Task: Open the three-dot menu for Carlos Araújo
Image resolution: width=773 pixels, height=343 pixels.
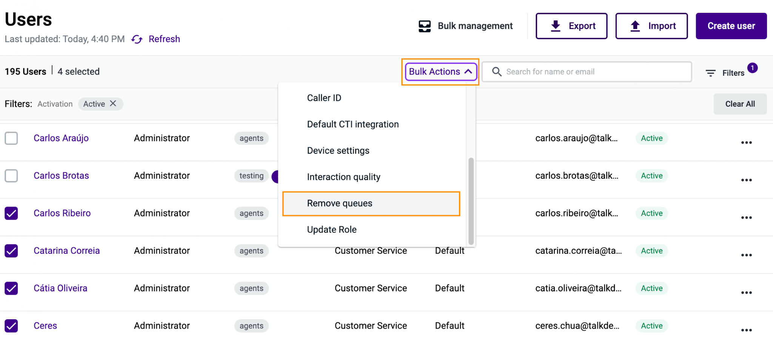Action: click(x=746, y=142)
